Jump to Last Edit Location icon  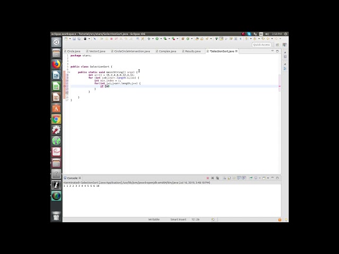point(263,39)
